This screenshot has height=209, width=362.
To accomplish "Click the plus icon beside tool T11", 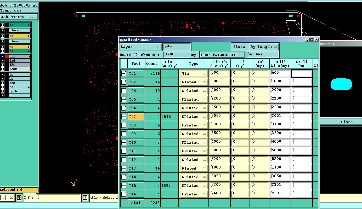I will tap(124, 151).
